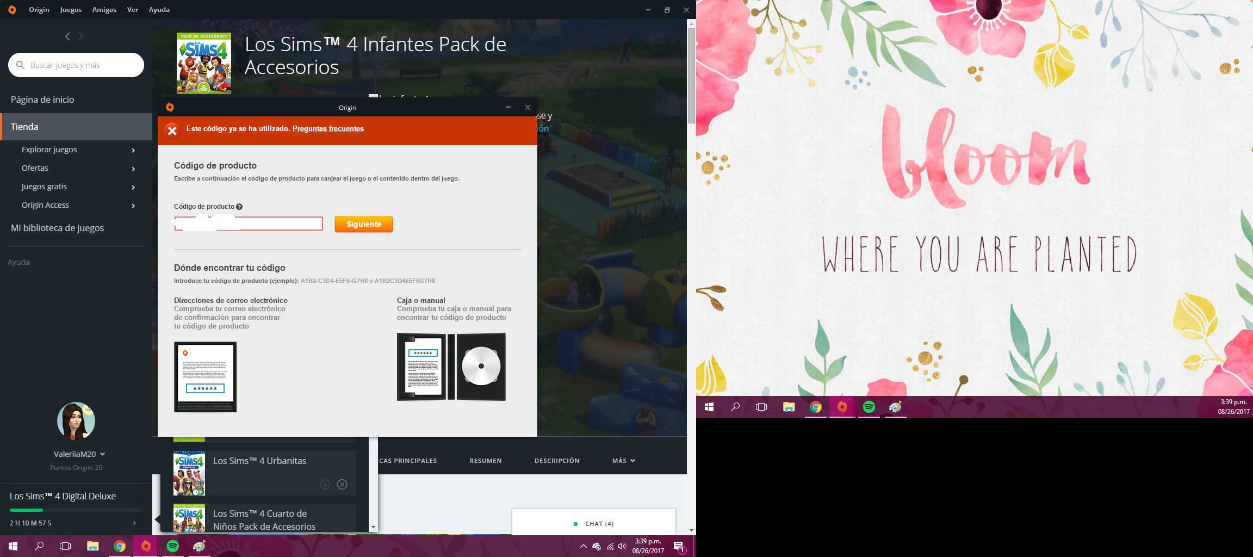The width and height of the screenshot is (1253, 557).
Task: Click the volume icon in the system tray
Action: click(622, 546)
